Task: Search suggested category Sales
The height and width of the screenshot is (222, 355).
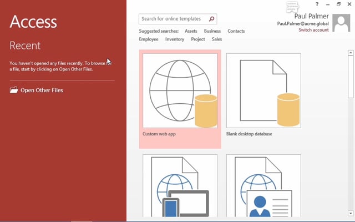Action: (x=217, y=39)
